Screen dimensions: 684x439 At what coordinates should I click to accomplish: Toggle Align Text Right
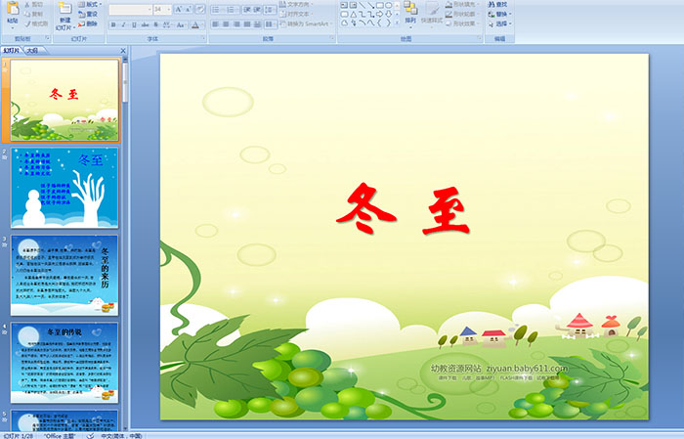[x=236, y=24]
